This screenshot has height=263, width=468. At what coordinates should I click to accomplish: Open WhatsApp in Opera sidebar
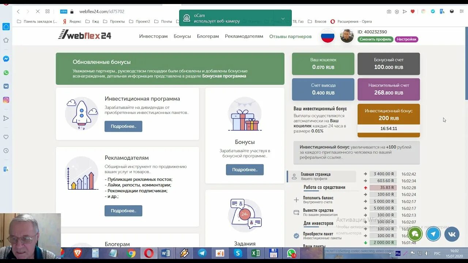pos(6,73)
